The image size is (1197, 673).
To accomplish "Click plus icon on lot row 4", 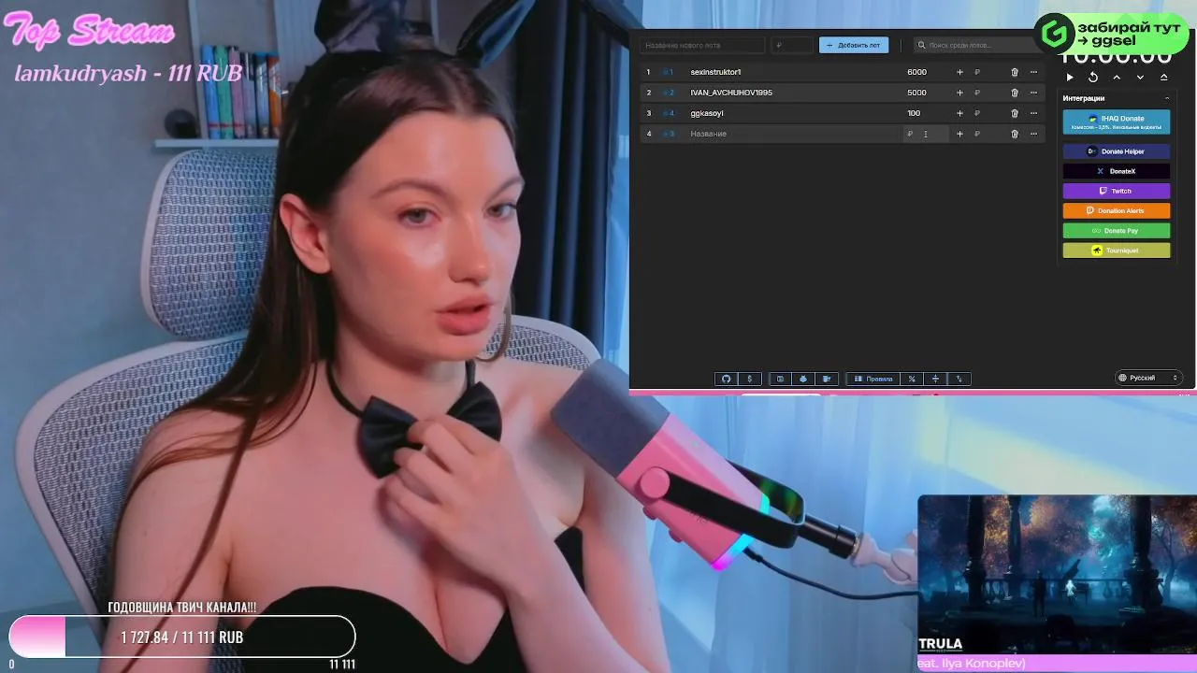I will (959, 134).
